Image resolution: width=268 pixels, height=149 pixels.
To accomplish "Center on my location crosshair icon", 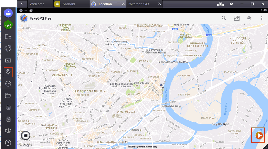I will click(x=249, y=18).
